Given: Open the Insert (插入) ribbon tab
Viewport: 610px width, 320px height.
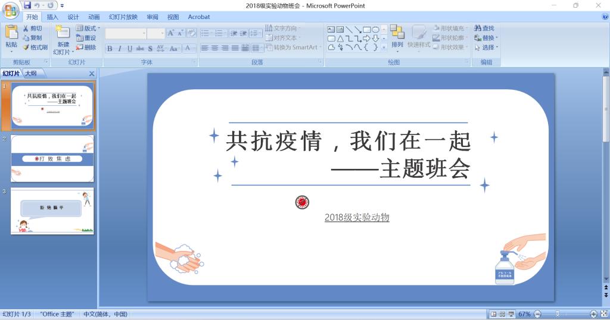Looking at the screenshot, I should click(x=52, y=17).
